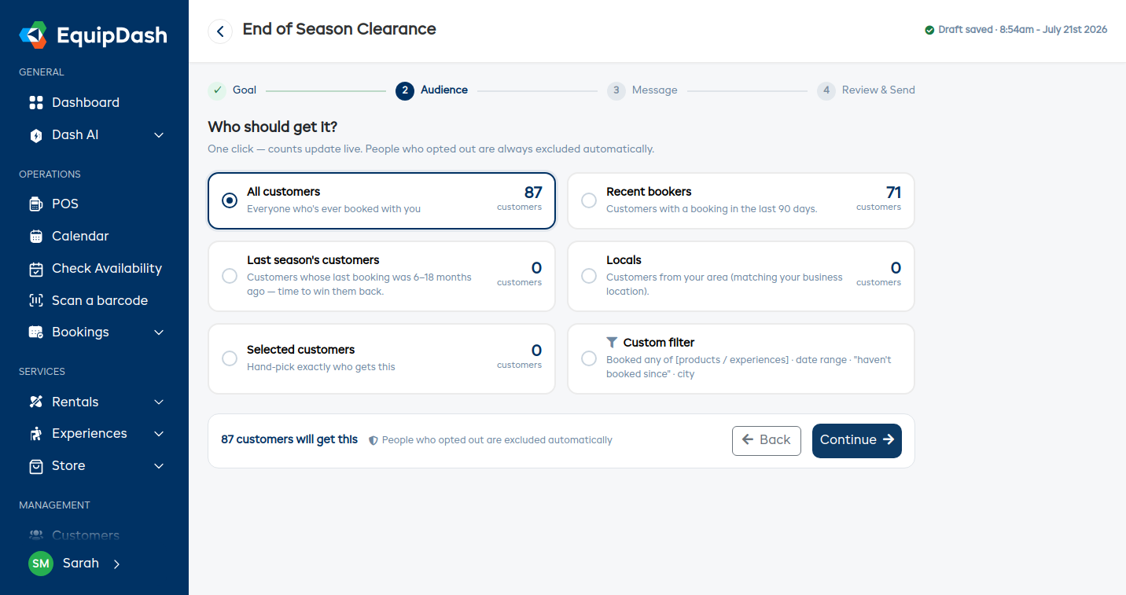Click the Custom filter funnel icon
Image resolution: width=1126 pixels, height=595 pixels.
click(x=613, y=343)
